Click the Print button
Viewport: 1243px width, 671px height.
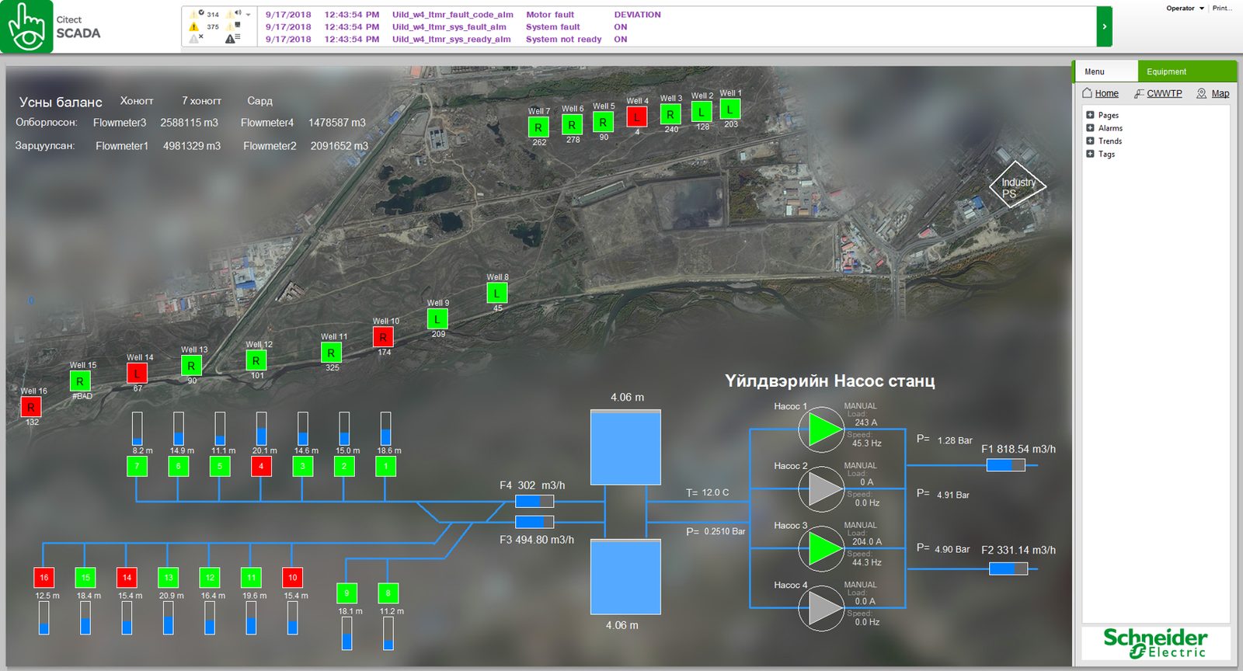point(1222,9)
